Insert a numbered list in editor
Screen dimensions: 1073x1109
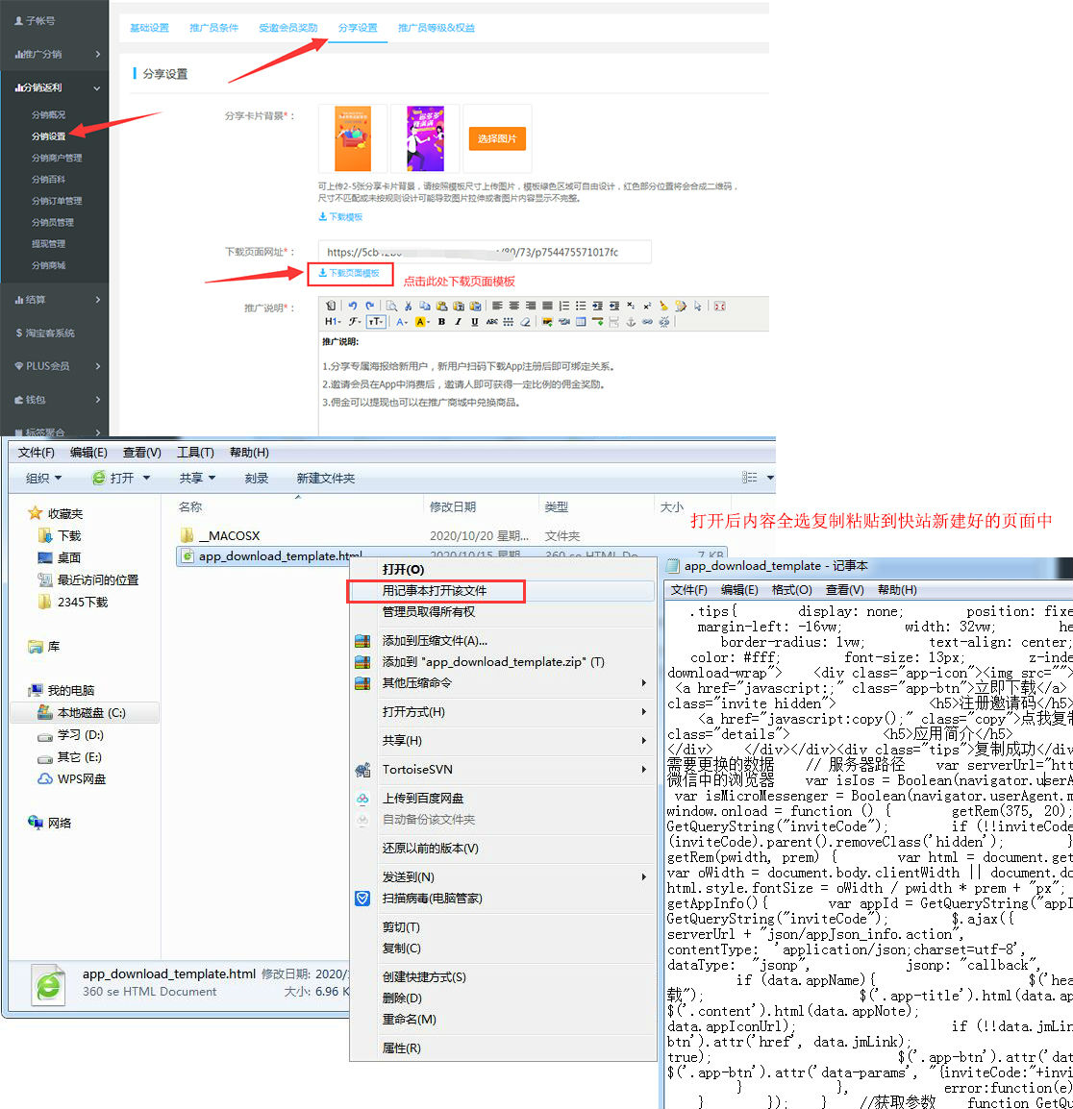[564, 306]
